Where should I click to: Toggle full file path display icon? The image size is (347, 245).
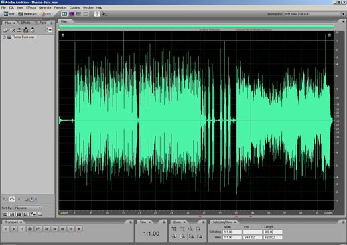40,214
